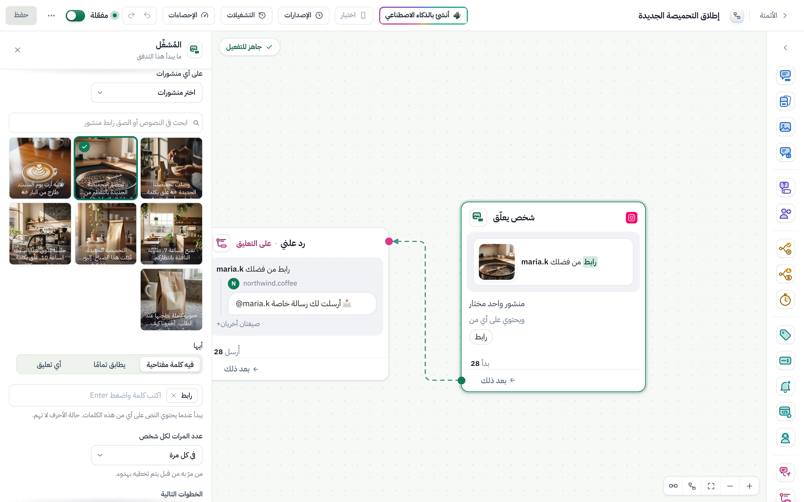
Task: Click the post search field
Action: (106, 123)
